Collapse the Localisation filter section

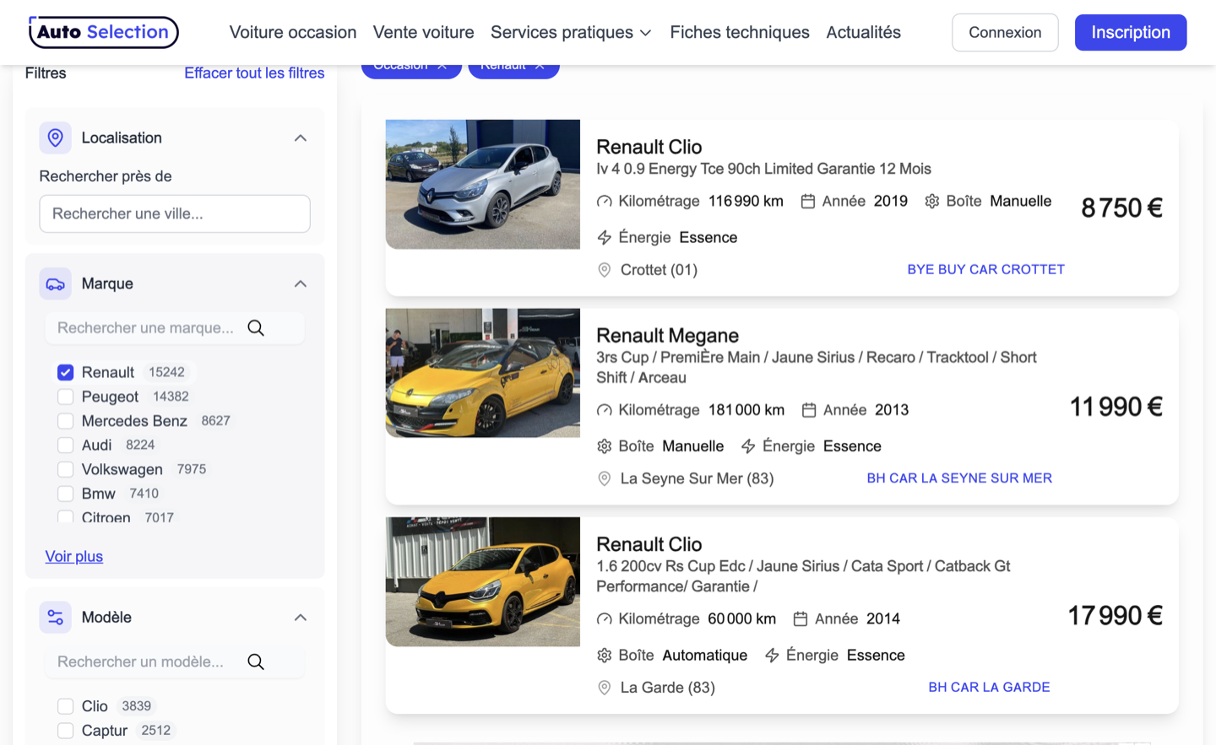[x=301, y=138]
